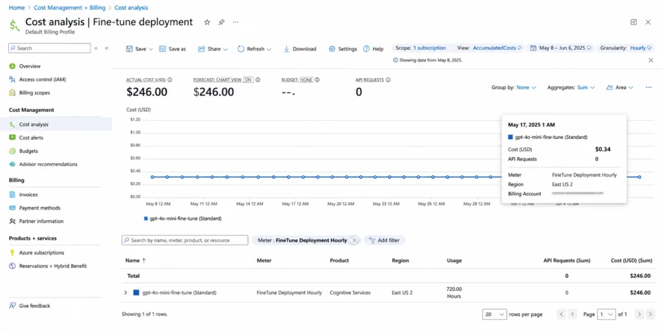Go to the next page arrow
The image size is (662, 331).
639,315
